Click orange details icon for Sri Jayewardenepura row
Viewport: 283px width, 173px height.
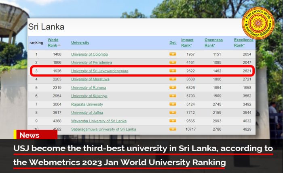click(x=173, y=71)
